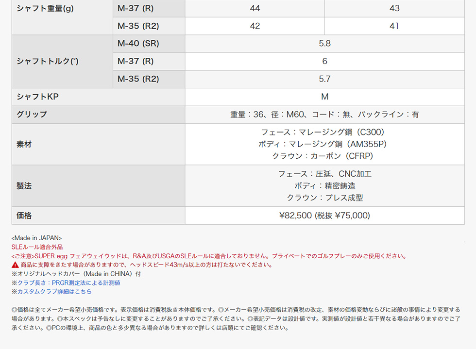Click M-37 (R) in the shaft torque section
Screen dimensions: 476x349
pyautogui.click(x=136, y=61)
